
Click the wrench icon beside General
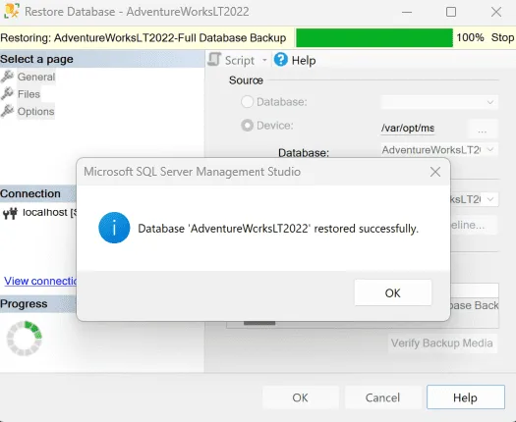pos(7,77)
